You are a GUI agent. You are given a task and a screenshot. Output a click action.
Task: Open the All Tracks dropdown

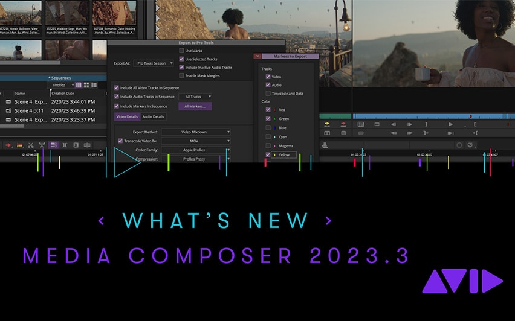tap(195, 97)
